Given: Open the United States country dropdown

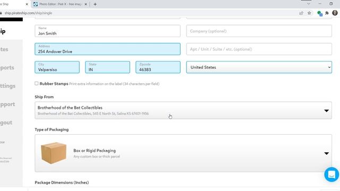Looking at the screenshot, I should pos(259,67).
